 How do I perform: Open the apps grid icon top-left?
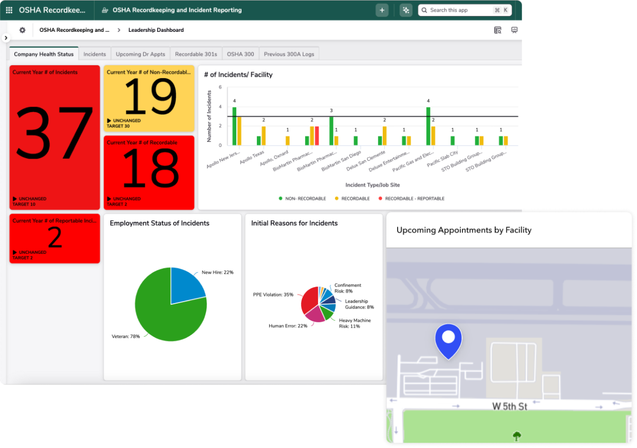coord(8,10)
